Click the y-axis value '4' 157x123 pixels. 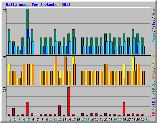5,57
